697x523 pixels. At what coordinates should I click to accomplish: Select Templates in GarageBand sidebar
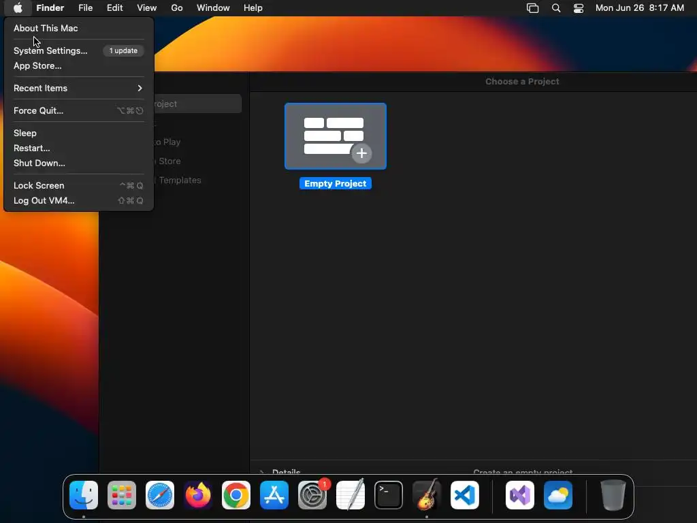click(180, 180)
